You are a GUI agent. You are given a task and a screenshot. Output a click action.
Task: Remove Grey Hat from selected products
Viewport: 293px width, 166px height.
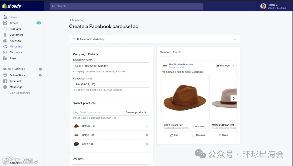147,144
